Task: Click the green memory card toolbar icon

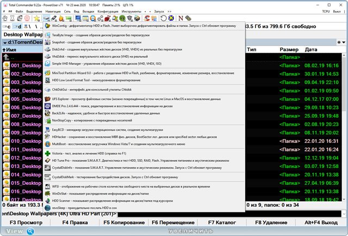Action: [69, 18]
